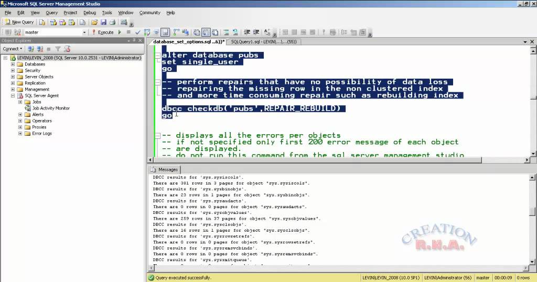Viewport: 537px width, 282px height.
Task: Open the master database dropdown
Action: point(84,32)
